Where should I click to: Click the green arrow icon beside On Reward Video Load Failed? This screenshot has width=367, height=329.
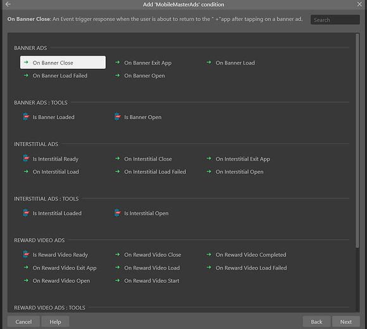pos(209,267)
